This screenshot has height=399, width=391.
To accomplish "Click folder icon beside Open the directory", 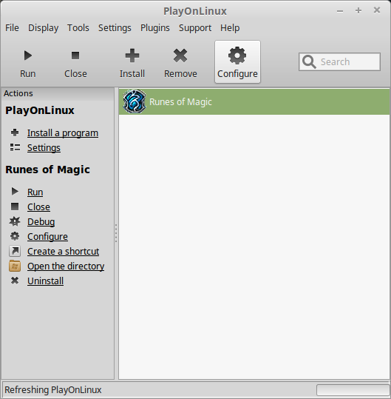I will [x=15, y=266].
